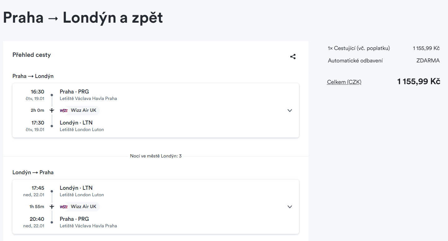Click the Wizz Air logo on return flight
448x241 pixels.
[x=64, y=207]
